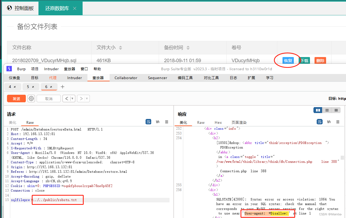Open 帮助 menu

coord(97,69)
